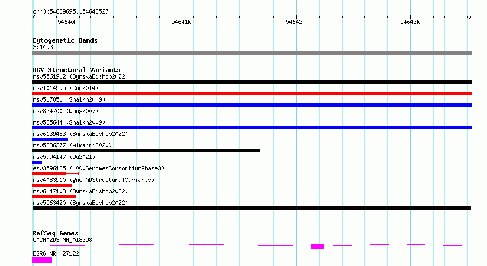The image size is (487, 266).
Task: Click the nsv517851 (Shaikh2009) label
Action: point(69,99)
